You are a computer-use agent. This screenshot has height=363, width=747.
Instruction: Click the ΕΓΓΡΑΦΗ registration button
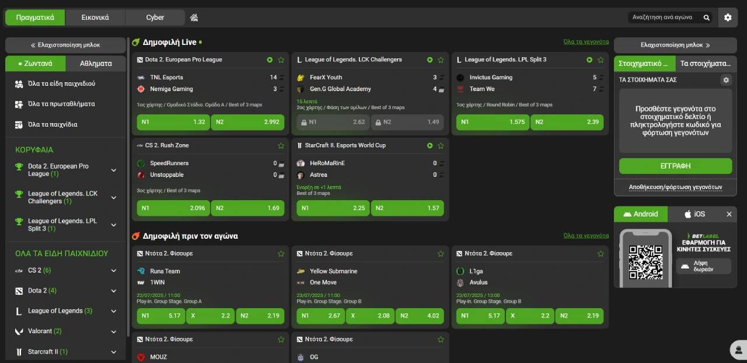tap(675, 166)
